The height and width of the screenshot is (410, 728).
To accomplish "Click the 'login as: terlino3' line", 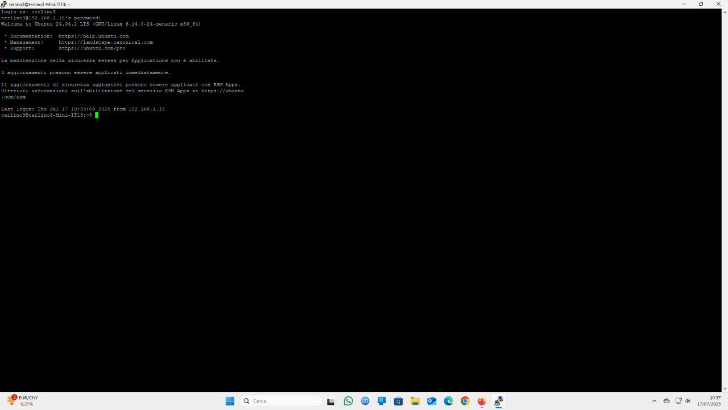I will click(x=28, y=12).
